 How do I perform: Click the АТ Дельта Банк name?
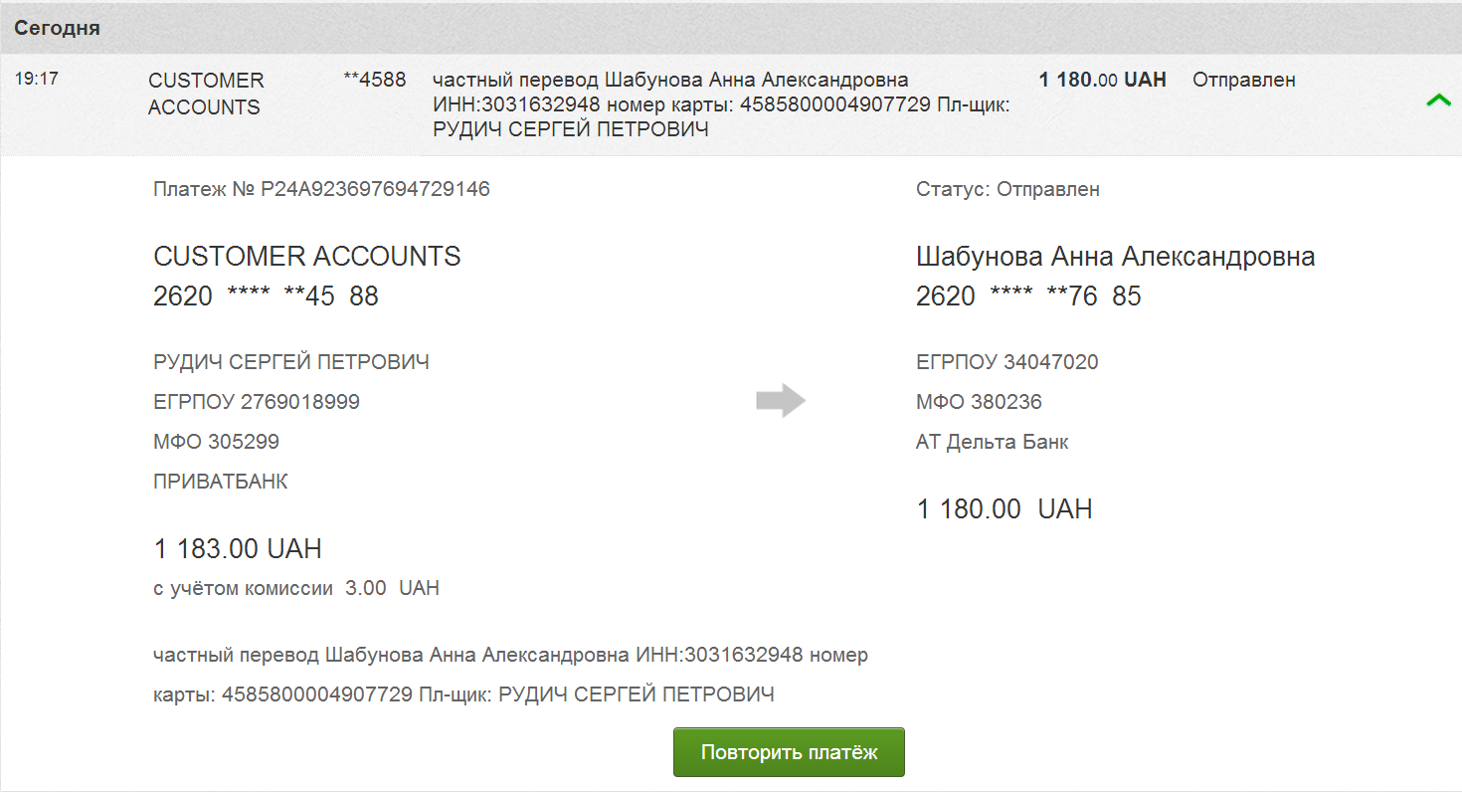click(x=992, y=442)
